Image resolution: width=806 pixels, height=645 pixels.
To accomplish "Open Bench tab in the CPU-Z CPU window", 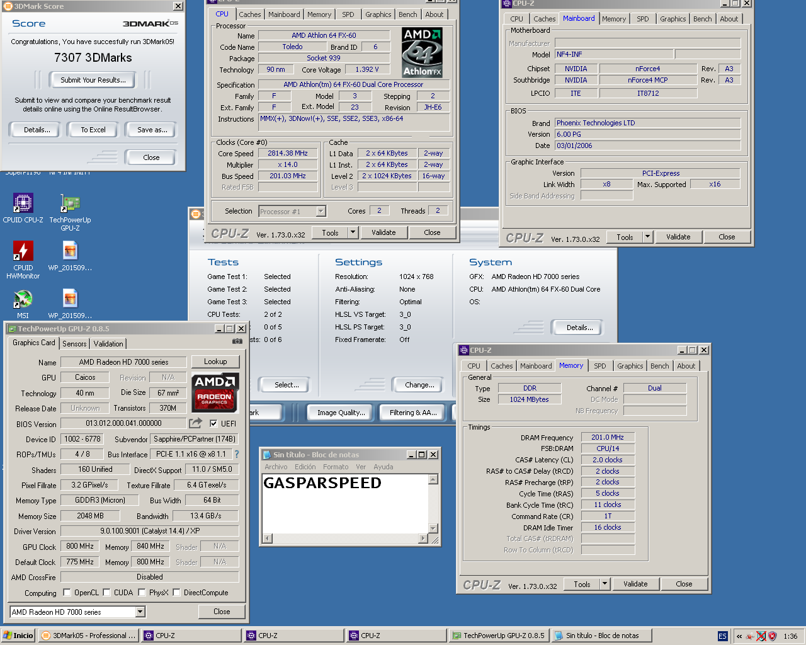I will click(408, 14).
